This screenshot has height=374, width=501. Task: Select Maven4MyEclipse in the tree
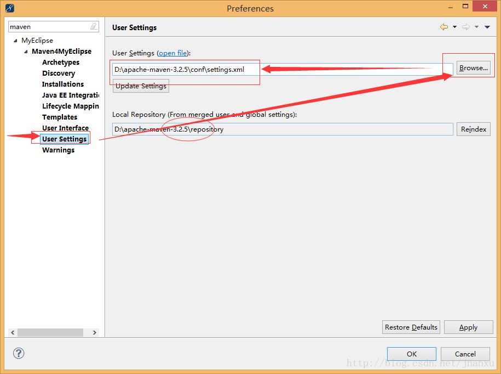61,51
